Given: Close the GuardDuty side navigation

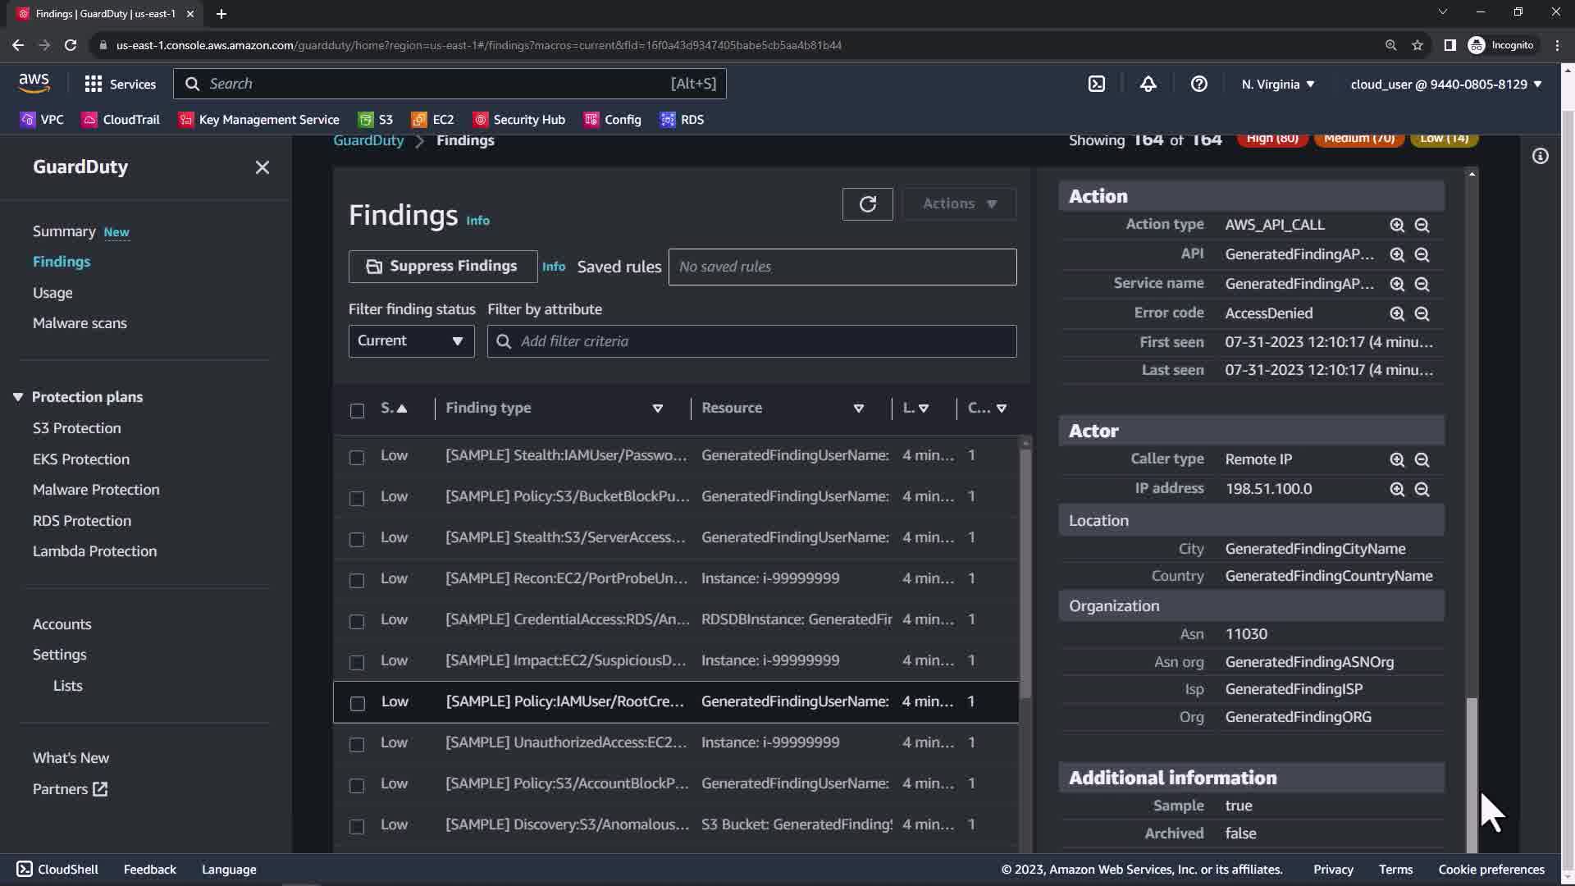Looking at the screenshot, I should click(x=262, y=167).
